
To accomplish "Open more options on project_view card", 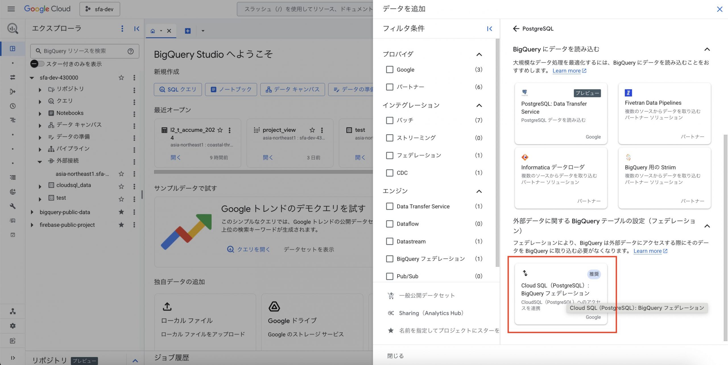I will pos(322,130).
